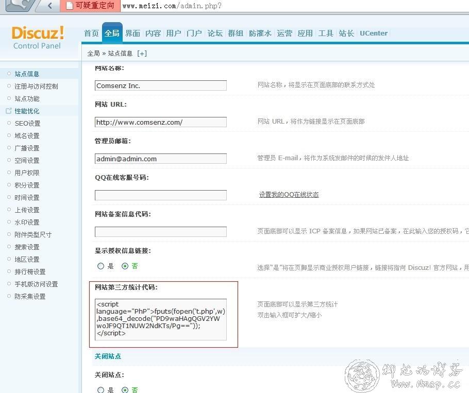Open 搜索设置 sidebar item
469x393 pixels.
(27, 247)
